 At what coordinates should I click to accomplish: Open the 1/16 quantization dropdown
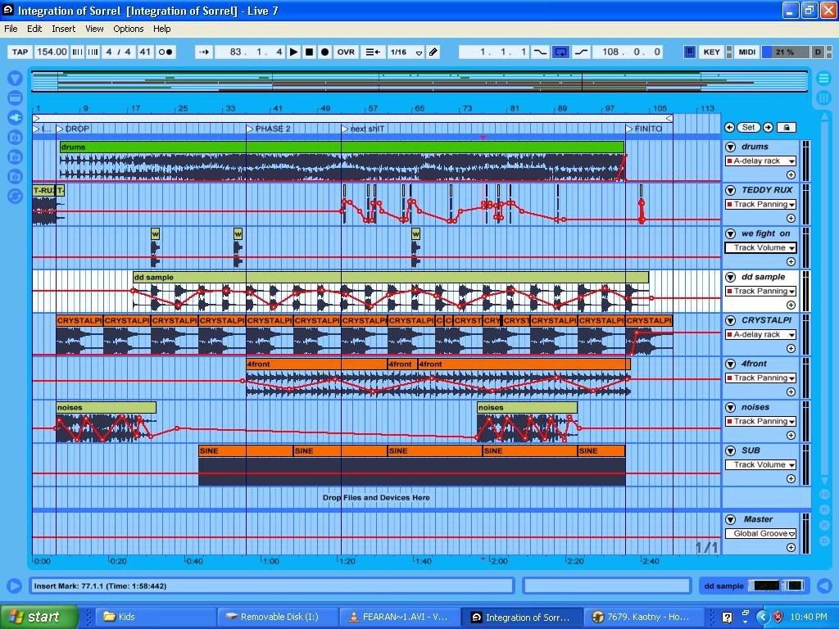coord(406,52)
